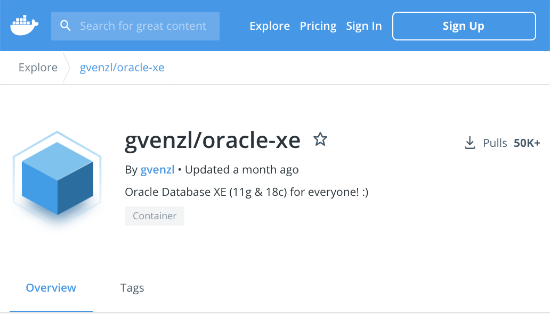Click gvenzl/oracle-xe breadcrumb link
Image resolution: width=550 pixels, height=314 pixels.
coord(122,67)
